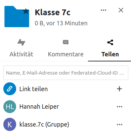Click the HL avatar for Hannah Leiper

(10, 107)
